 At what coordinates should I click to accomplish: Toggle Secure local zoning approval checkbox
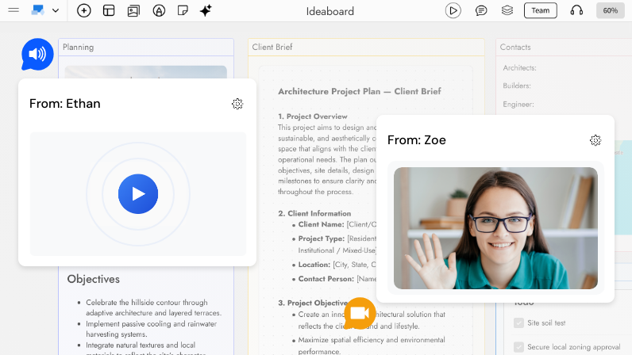click(518, 347)
